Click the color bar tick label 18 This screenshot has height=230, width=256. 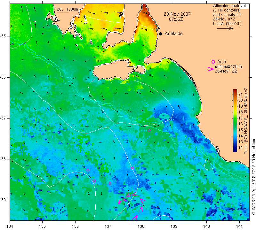click(x=241, y=112)
